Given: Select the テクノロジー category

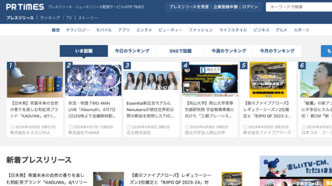Looking at the screenshot, I should pos(78,30).
